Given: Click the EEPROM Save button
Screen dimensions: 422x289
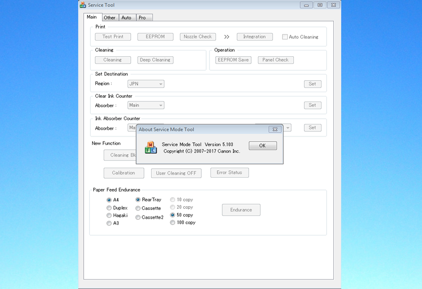Looking at the screenshot, I should [233, 60].
